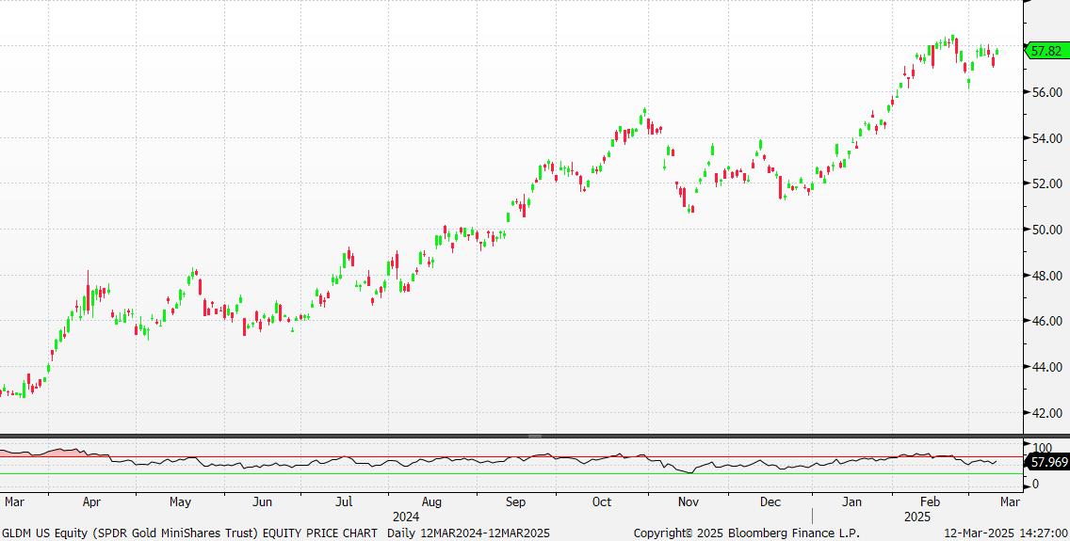
Task: Click the May month label
Action: (x=180, y=502)
